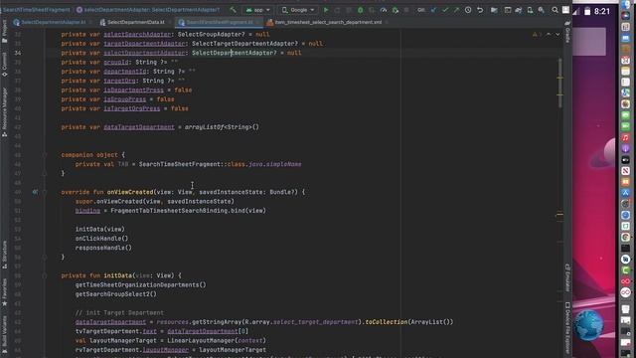Screen dimensions: 636x358
Task: Click Git update project arrow icon
Action: click(x=433, y=10)
